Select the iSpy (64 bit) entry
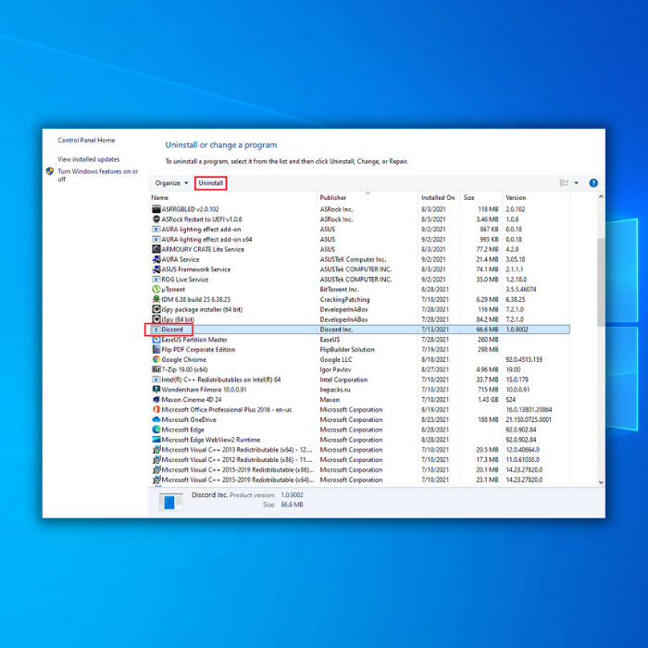This screenshot has height=648, width=648. pyautogui.click(x=359, y=319)
